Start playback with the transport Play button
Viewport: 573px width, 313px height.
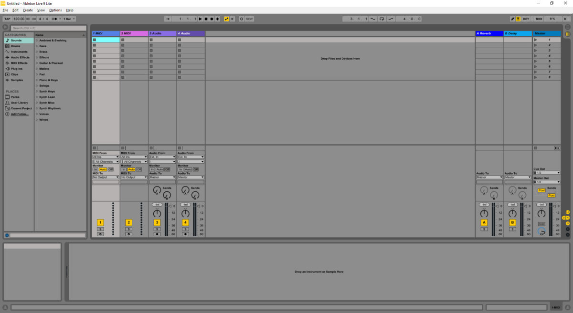200,19
